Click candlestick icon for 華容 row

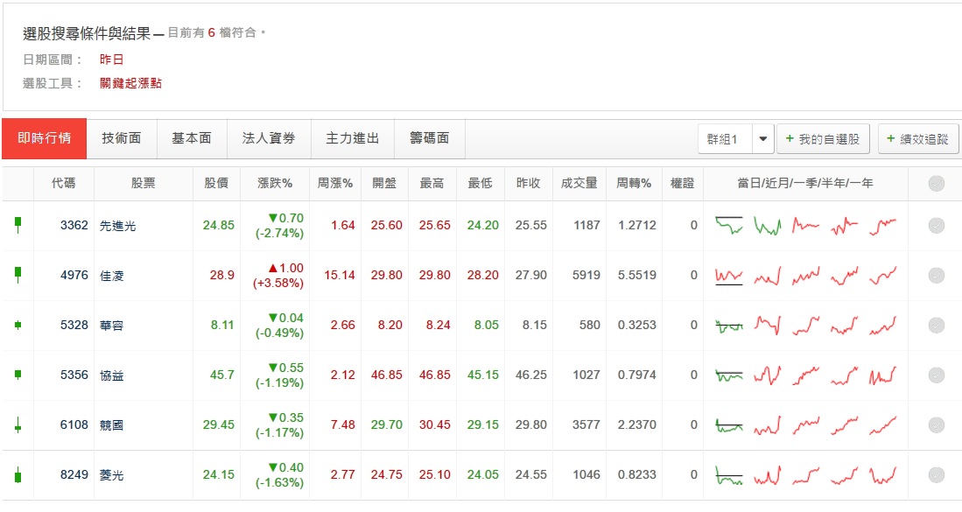(x=18, y=325)
